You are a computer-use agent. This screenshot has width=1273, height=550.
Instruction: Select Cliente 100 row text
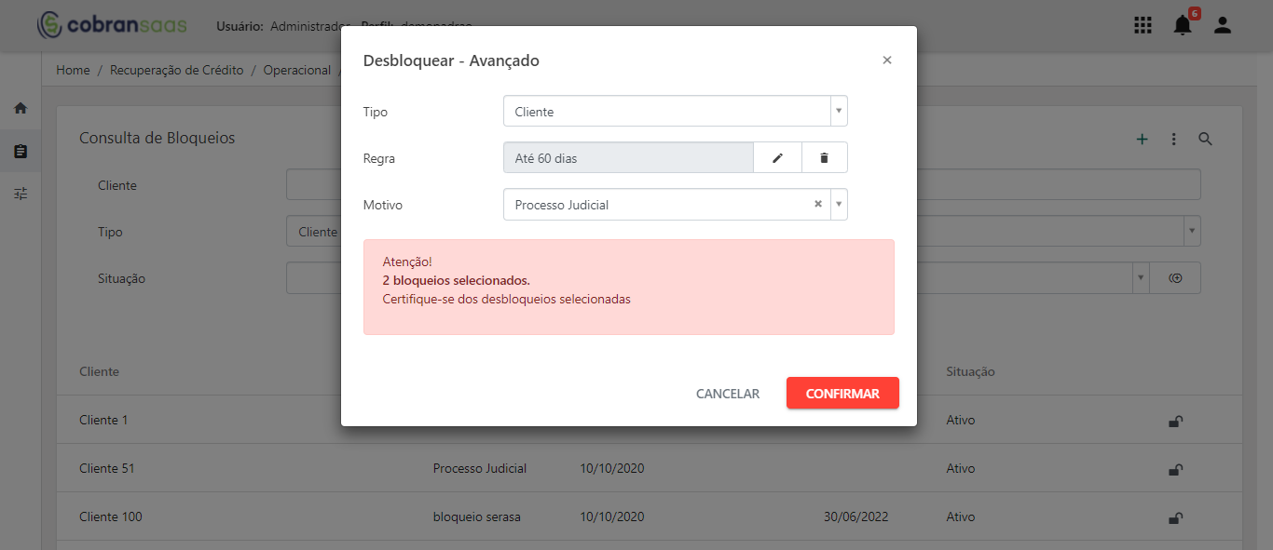pyautogui.click(x=111, y=516)
